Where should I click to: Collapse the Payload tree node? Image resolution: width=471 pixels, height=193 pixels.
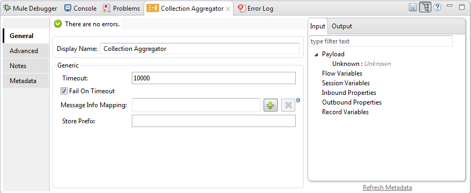tap(316, 54)
